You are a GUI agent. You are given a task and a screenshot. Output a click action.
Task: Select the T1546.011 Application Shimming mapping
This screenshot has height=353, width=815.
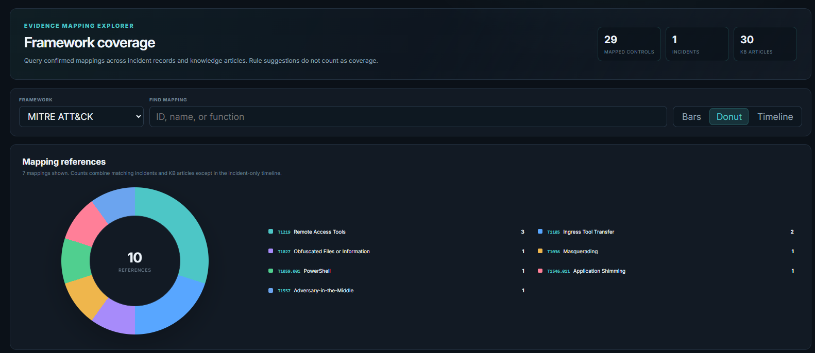[666, 271]
